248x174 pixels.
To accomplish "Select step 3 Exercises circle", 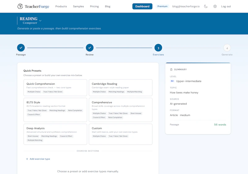I will [158, 48].
